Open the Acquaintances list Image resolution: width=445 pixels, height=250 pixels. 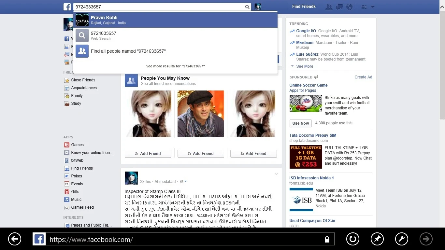[84, 88]
